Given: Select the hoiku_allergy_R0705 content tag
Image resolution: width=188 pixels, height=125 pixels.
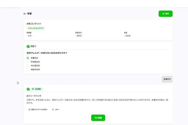Looking at the screenshot, I should coord(36,28).
